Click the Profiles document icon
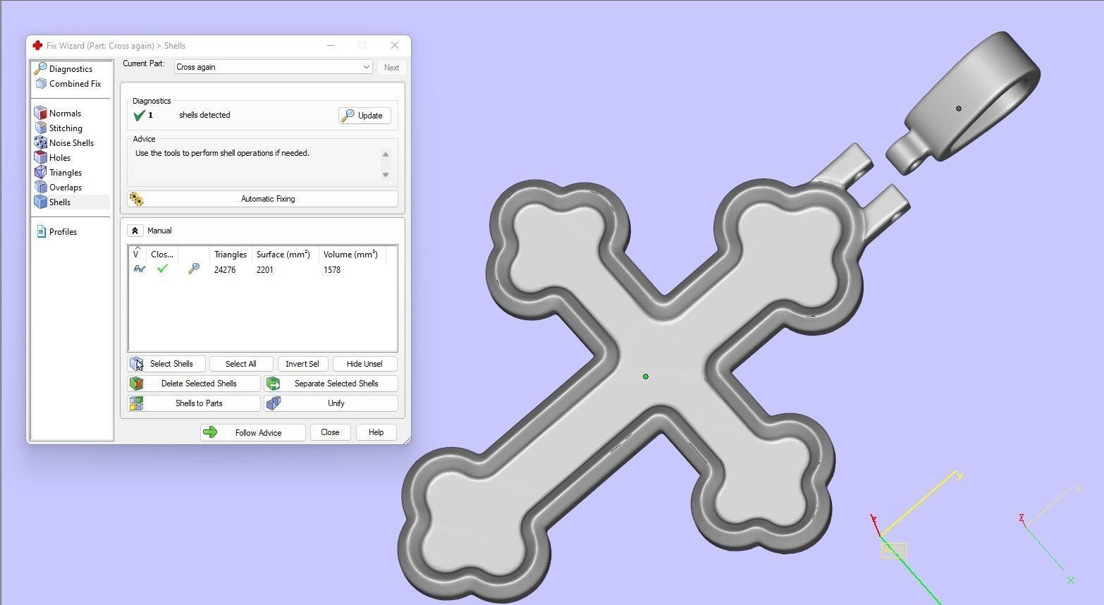1104x605 pixels. pos(41,231)
